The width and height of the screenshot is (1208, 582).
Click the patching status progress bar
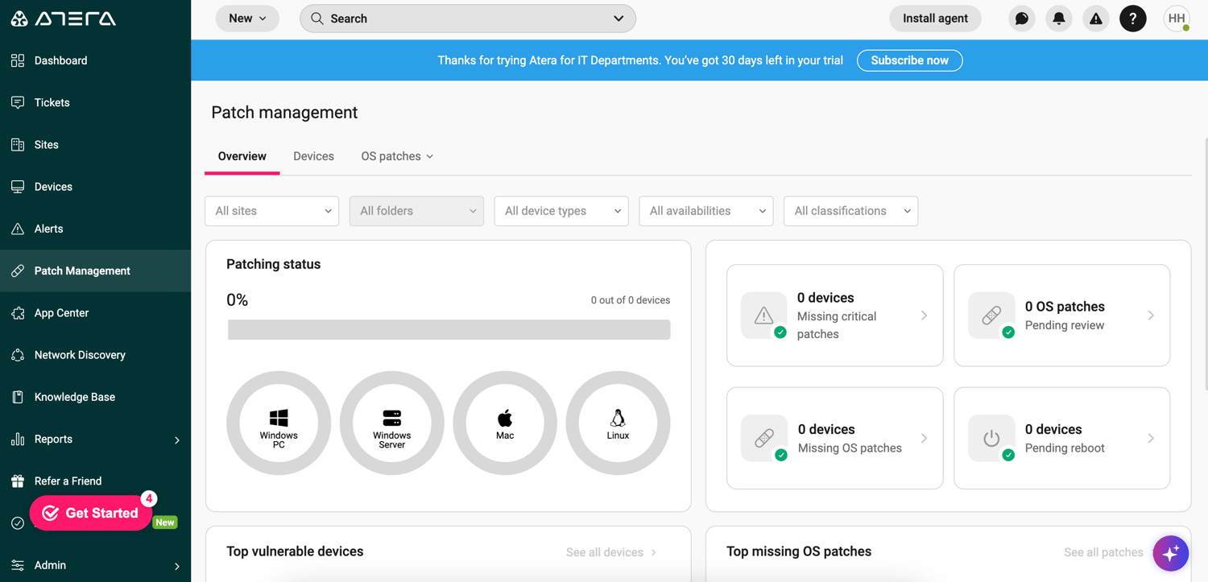(x=449, y=329)
